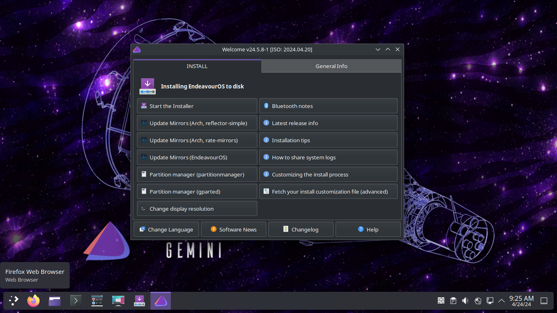
Task: Click the network status tray icon
Action: (x=490, y=301)
